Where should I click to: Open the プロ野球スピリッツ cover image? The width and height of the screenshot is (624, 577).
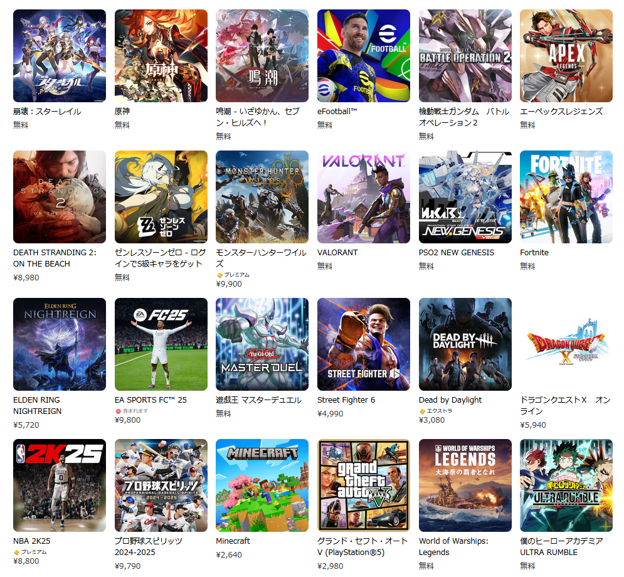(161, 485)
